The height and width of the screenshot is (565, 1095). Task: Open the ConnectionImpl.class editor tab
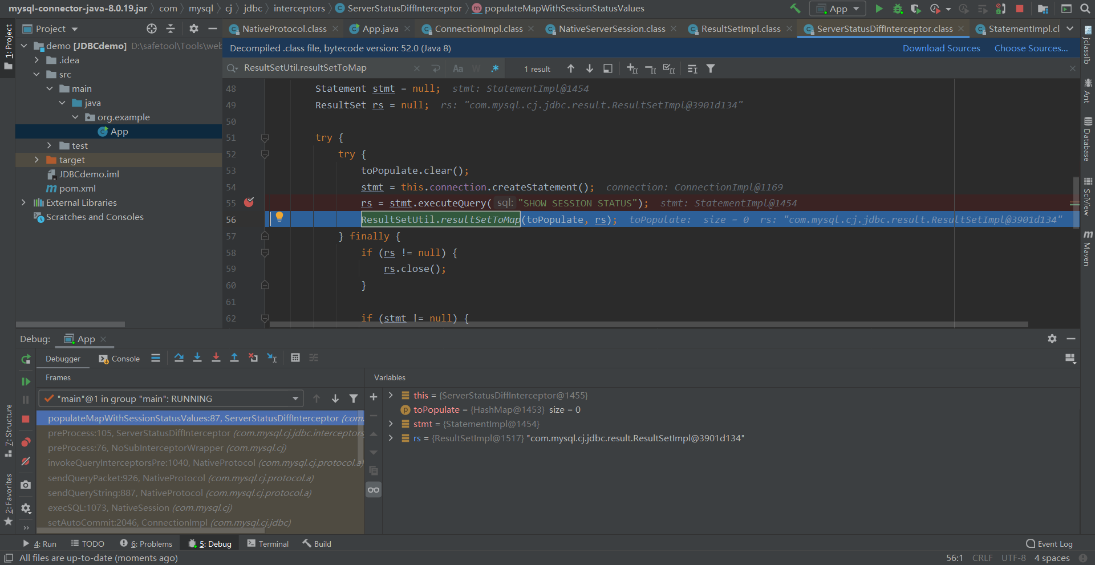click(x=478, y=29)
